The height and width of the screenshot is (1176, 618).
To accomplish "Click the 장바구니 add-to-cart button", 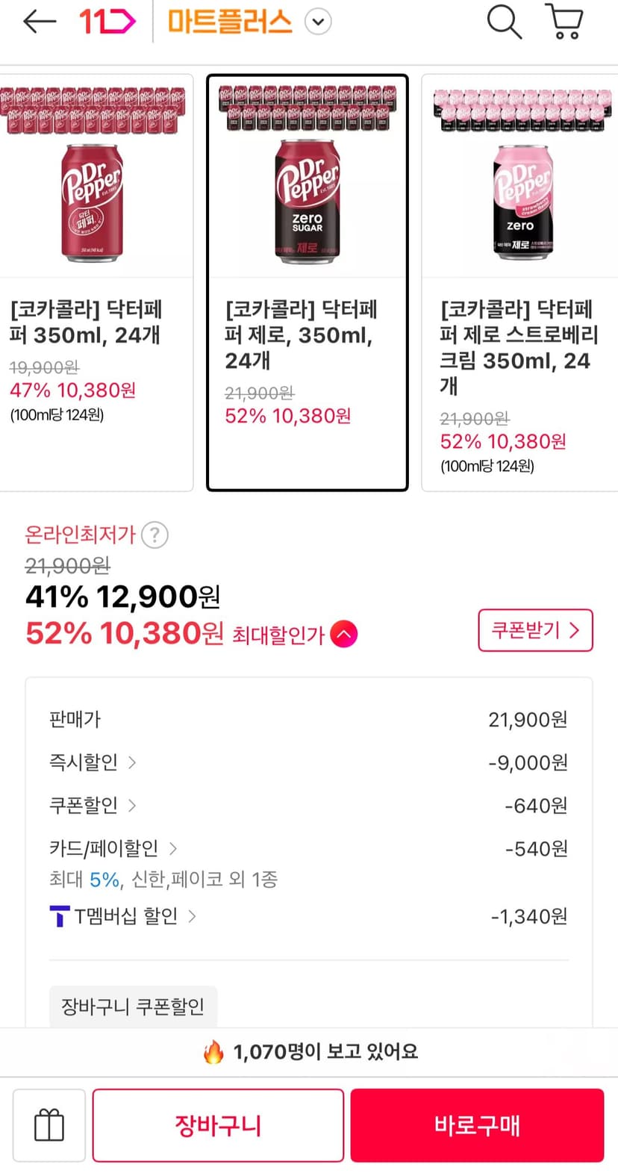I will [218, 1124].
